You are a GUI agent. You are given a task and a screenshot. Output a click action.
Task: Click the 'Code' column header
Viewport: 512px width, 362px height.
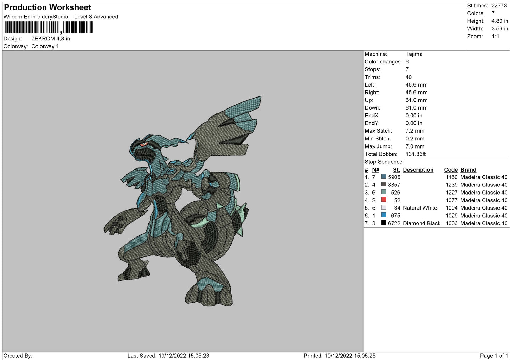click(451, 170)
